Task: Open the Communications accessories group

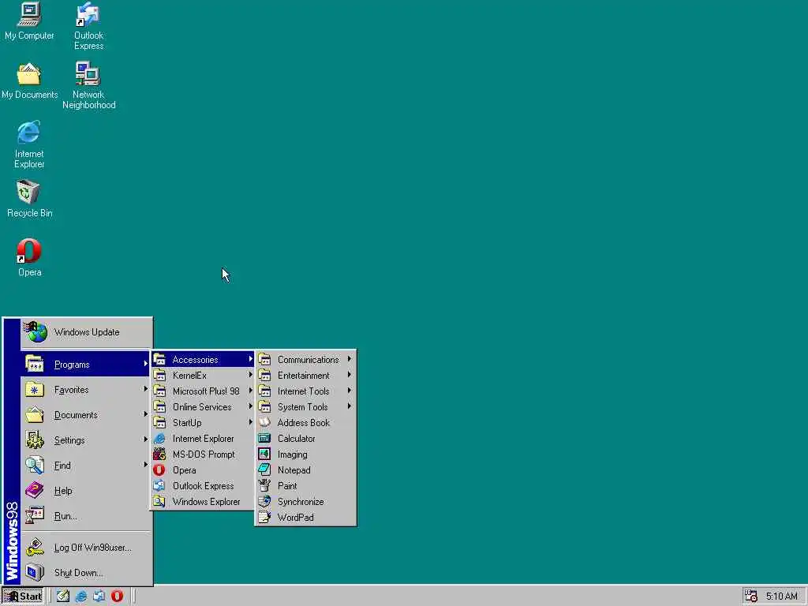Action: coord(305,359)
